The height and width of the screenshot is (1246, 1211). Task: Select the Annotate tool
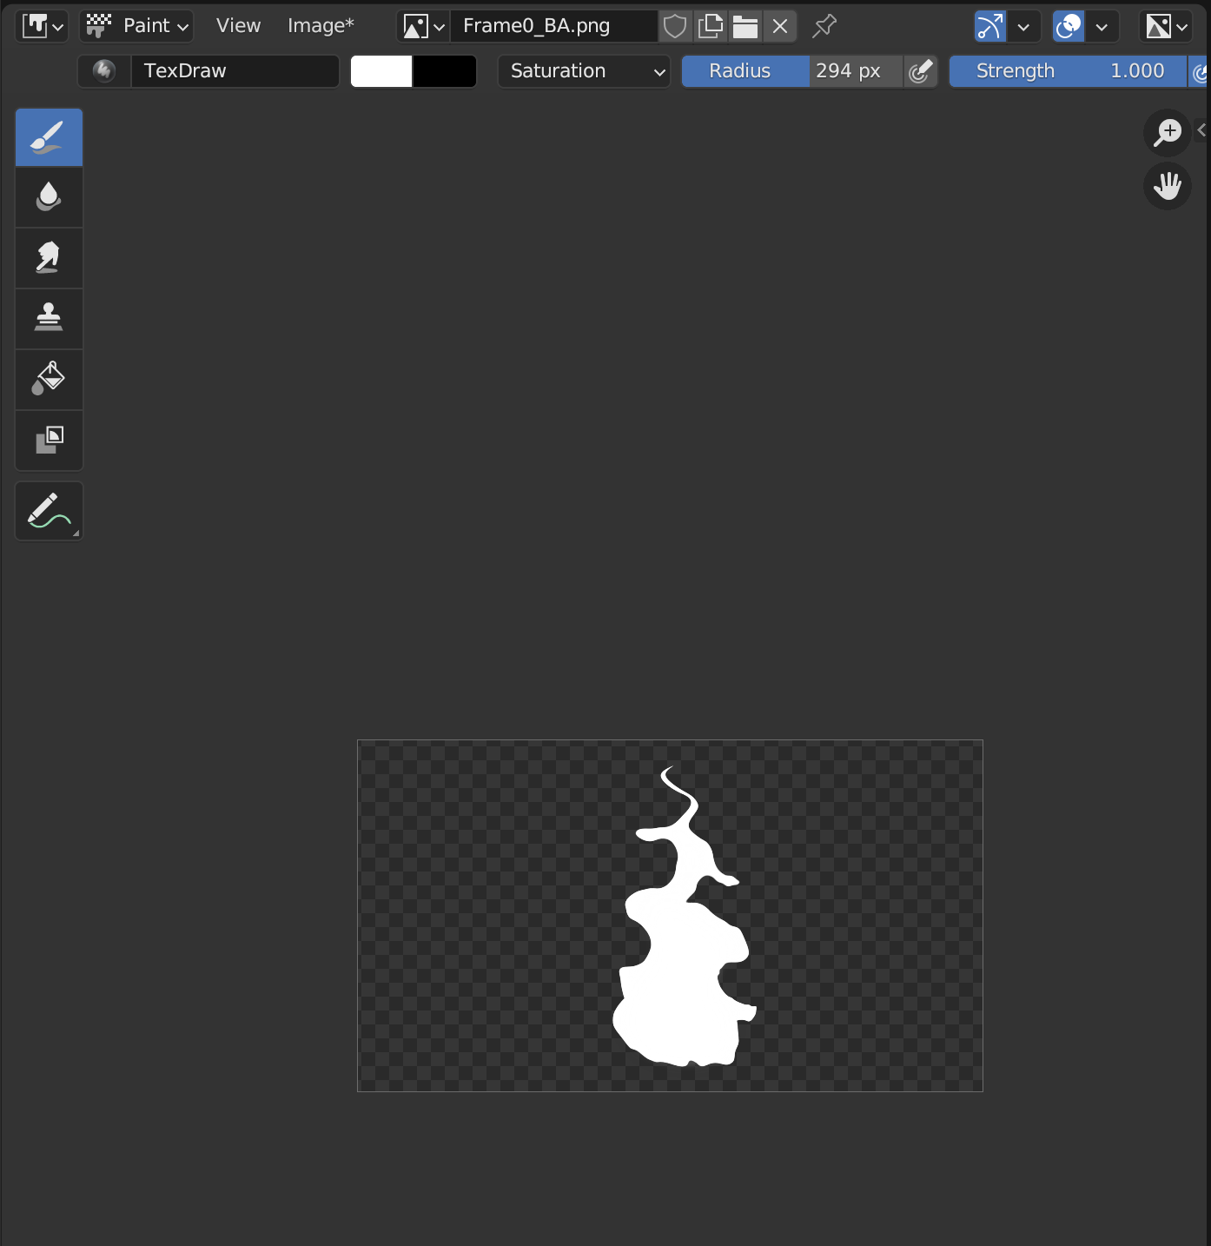[49, 511]
